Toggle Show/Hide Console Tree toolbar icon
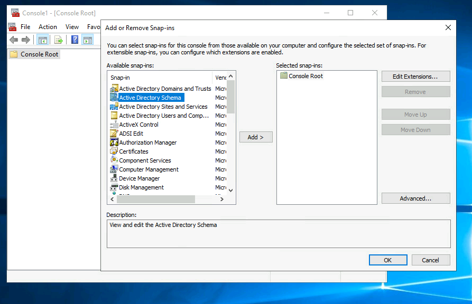This screenshot has height=304, width=472. pyautogui.click(x=42, y=40)
